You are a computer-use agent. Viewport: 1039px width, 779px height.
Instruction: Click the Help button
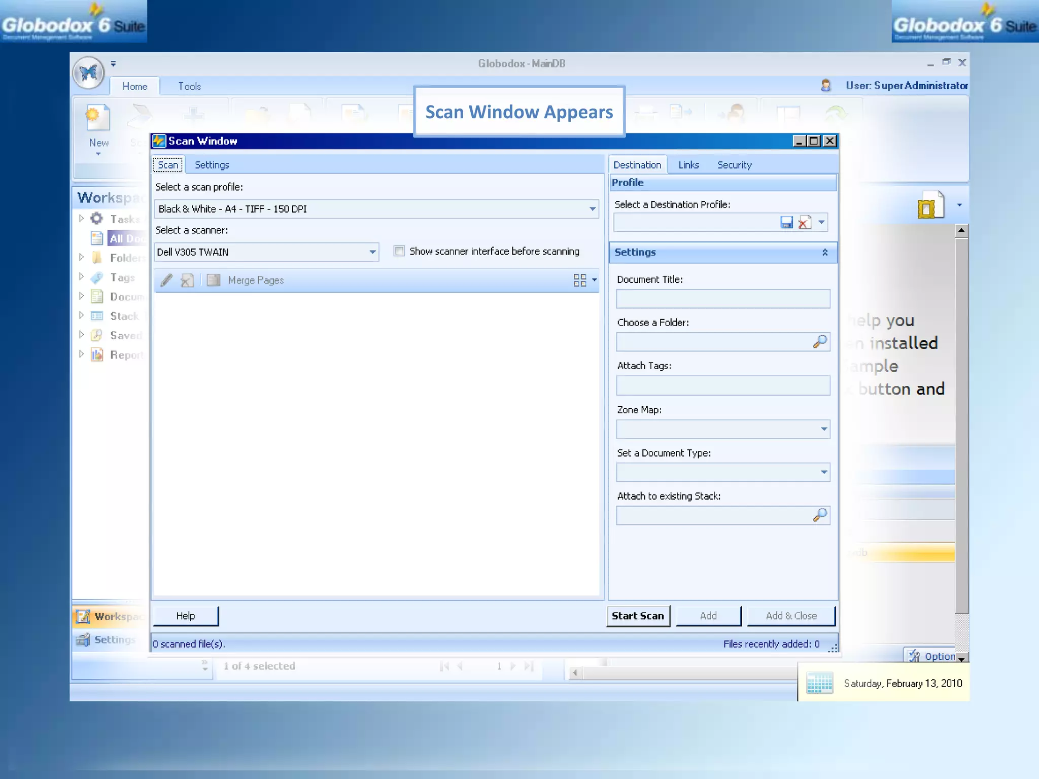pos(186,616)
